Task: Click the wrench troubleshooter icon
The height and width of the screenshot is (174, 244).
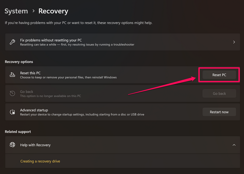Action: coord(13,42)
